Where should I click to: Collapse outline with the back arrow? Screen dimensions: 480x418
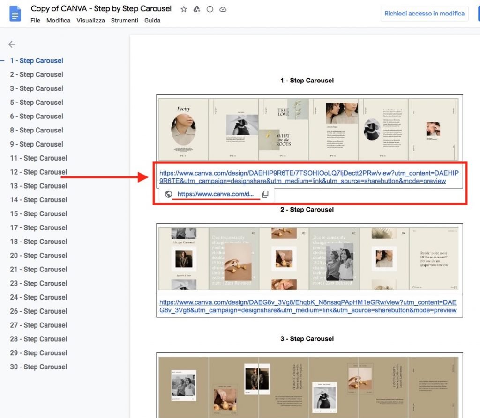[x=12, y=44]
